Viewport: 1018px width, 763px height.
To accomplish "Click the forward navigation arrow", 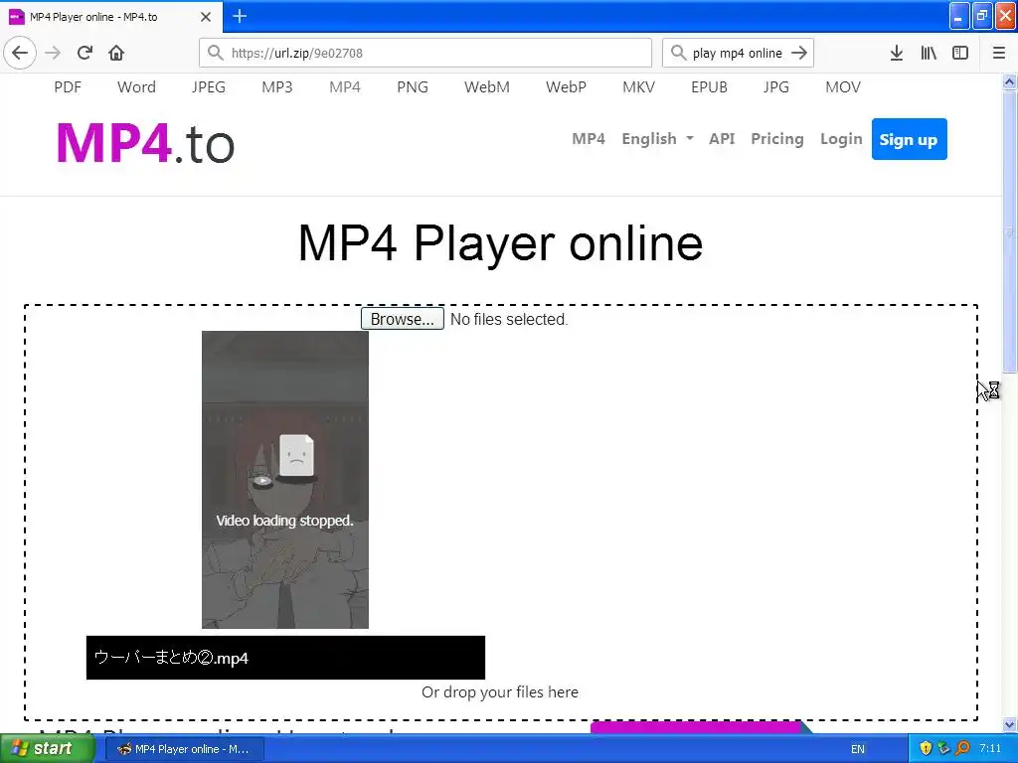I will pos(53,53).
